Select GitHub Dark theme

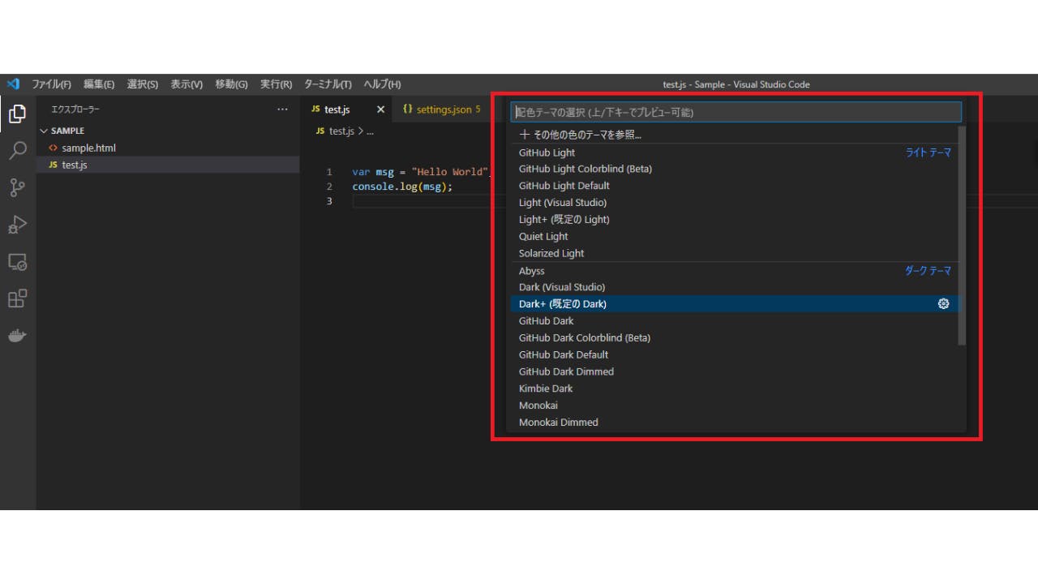point(734,320)
